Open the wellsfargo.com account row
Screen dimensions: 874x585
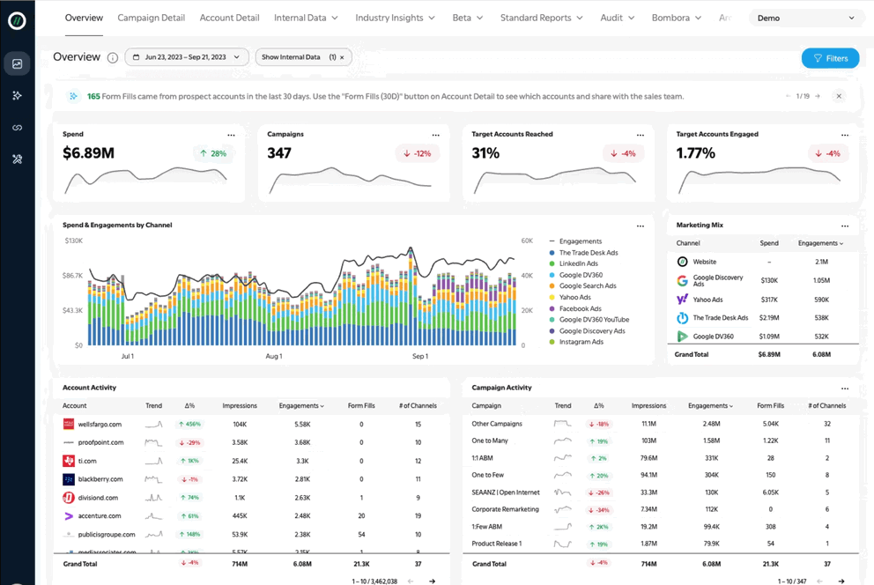point(100,425)
